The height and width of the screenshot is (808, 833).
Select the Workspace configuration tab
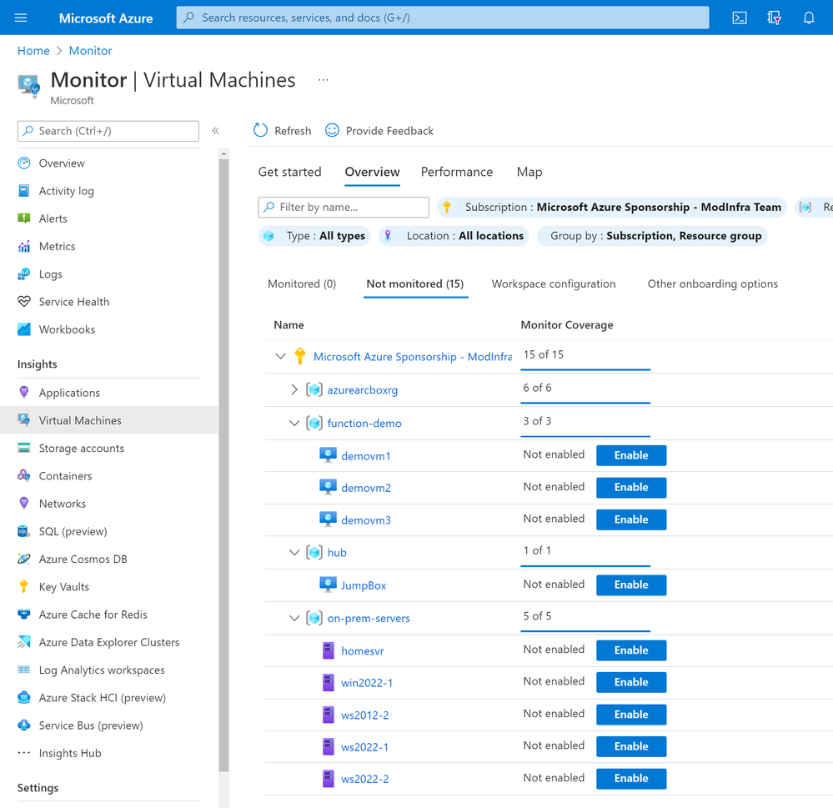click(554, 284)
